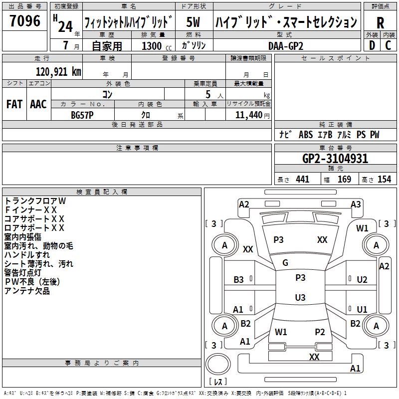Click the U3 mark on car roof
The width and height of the screenshot is (399, 399).
click(300, 298)
